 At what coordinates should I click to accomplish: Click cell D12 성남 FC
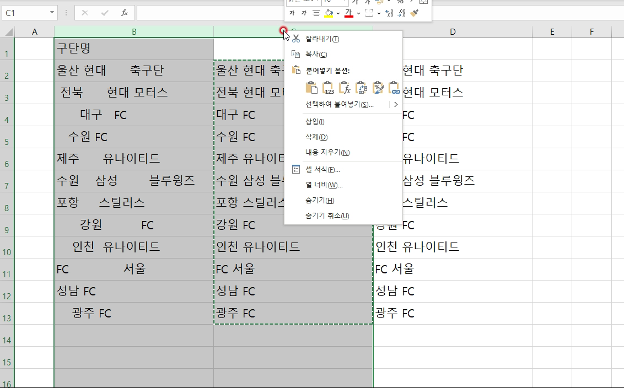coord(453,292)
